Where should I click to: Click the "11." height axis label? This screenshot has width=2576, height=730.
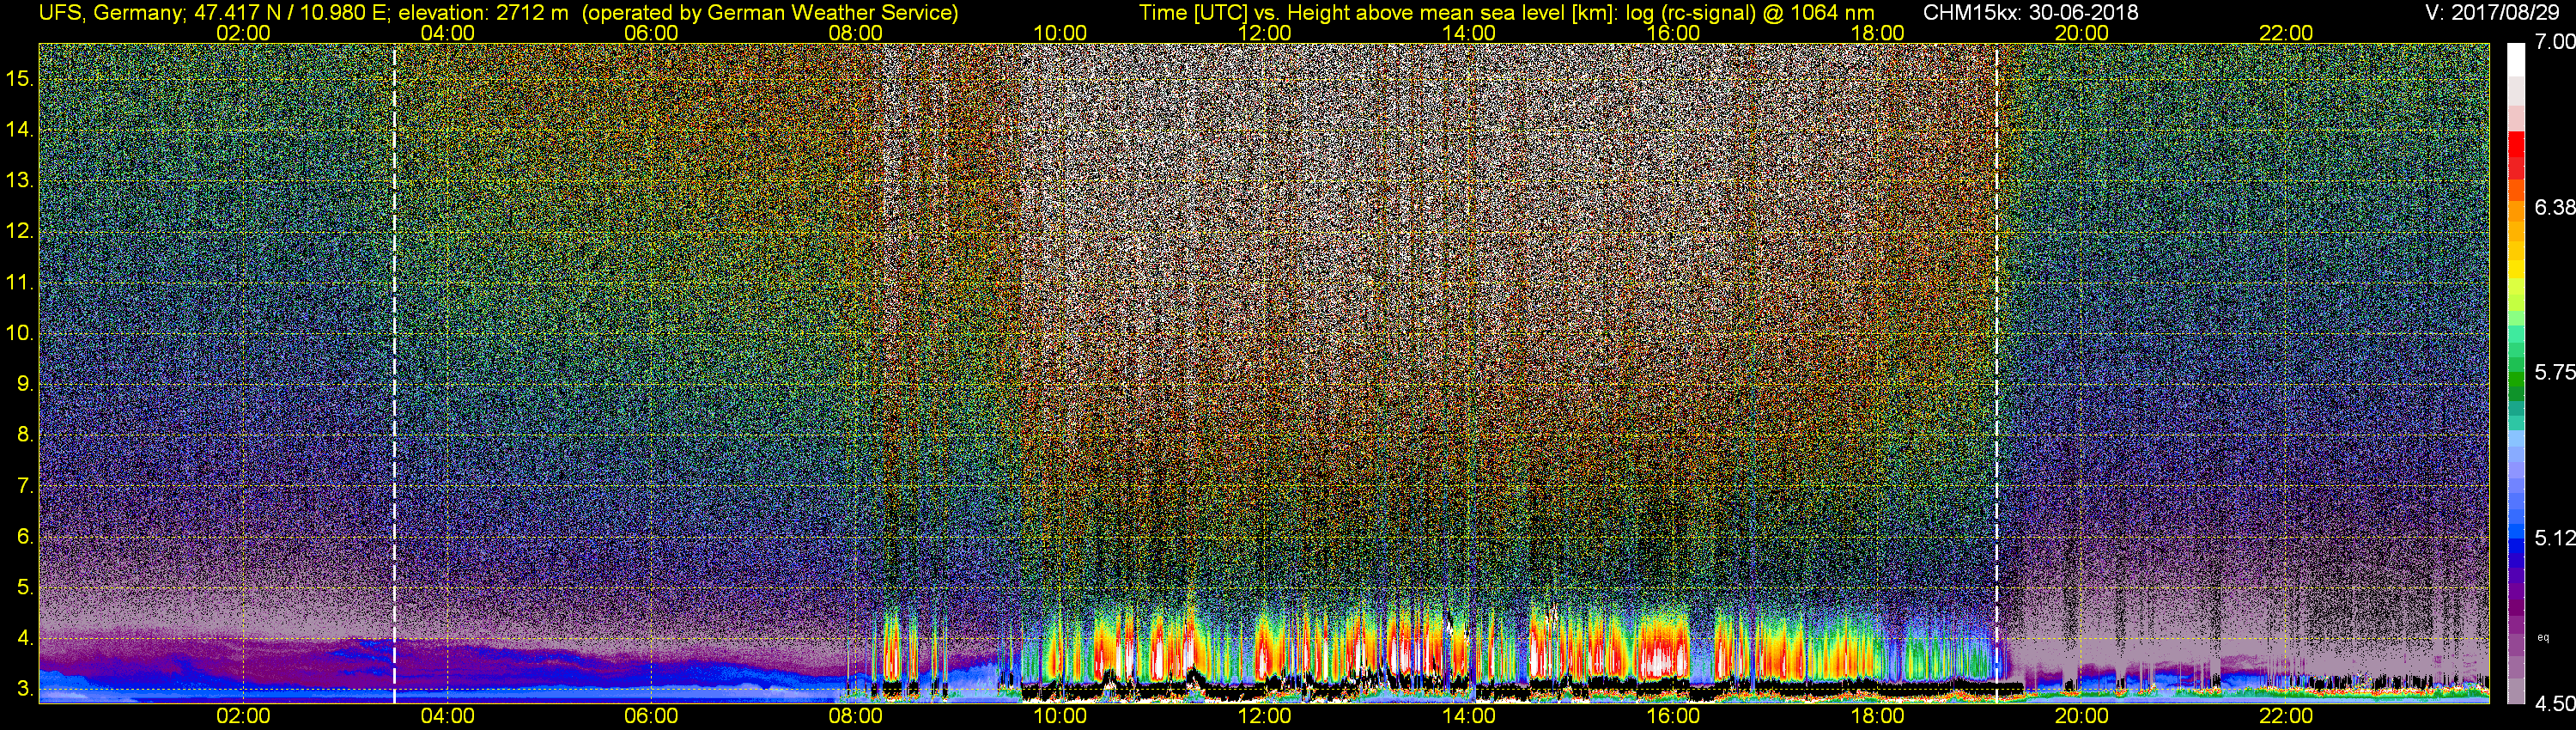(x=20, y=282)
